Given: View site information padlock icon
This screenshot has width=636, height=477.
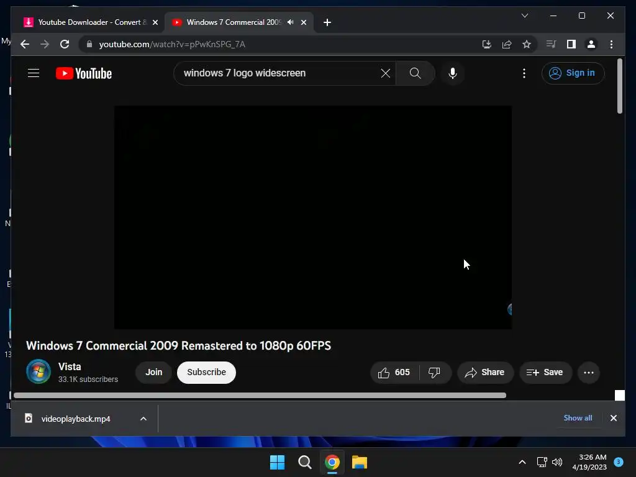Looking at the screenshot, I should [x=89, y=44].
